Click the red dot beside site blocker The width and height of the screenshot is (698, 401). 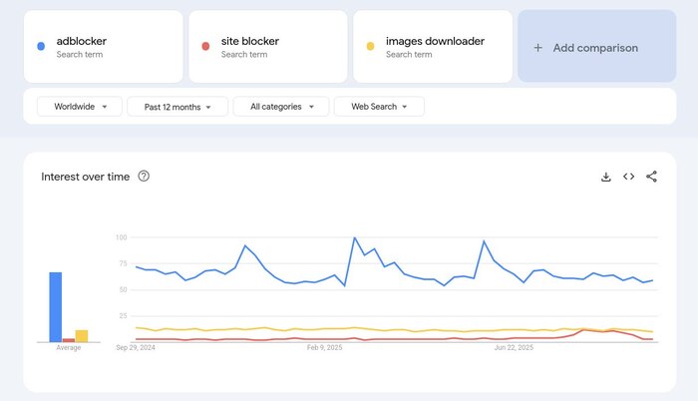click(x=204, y=46)
